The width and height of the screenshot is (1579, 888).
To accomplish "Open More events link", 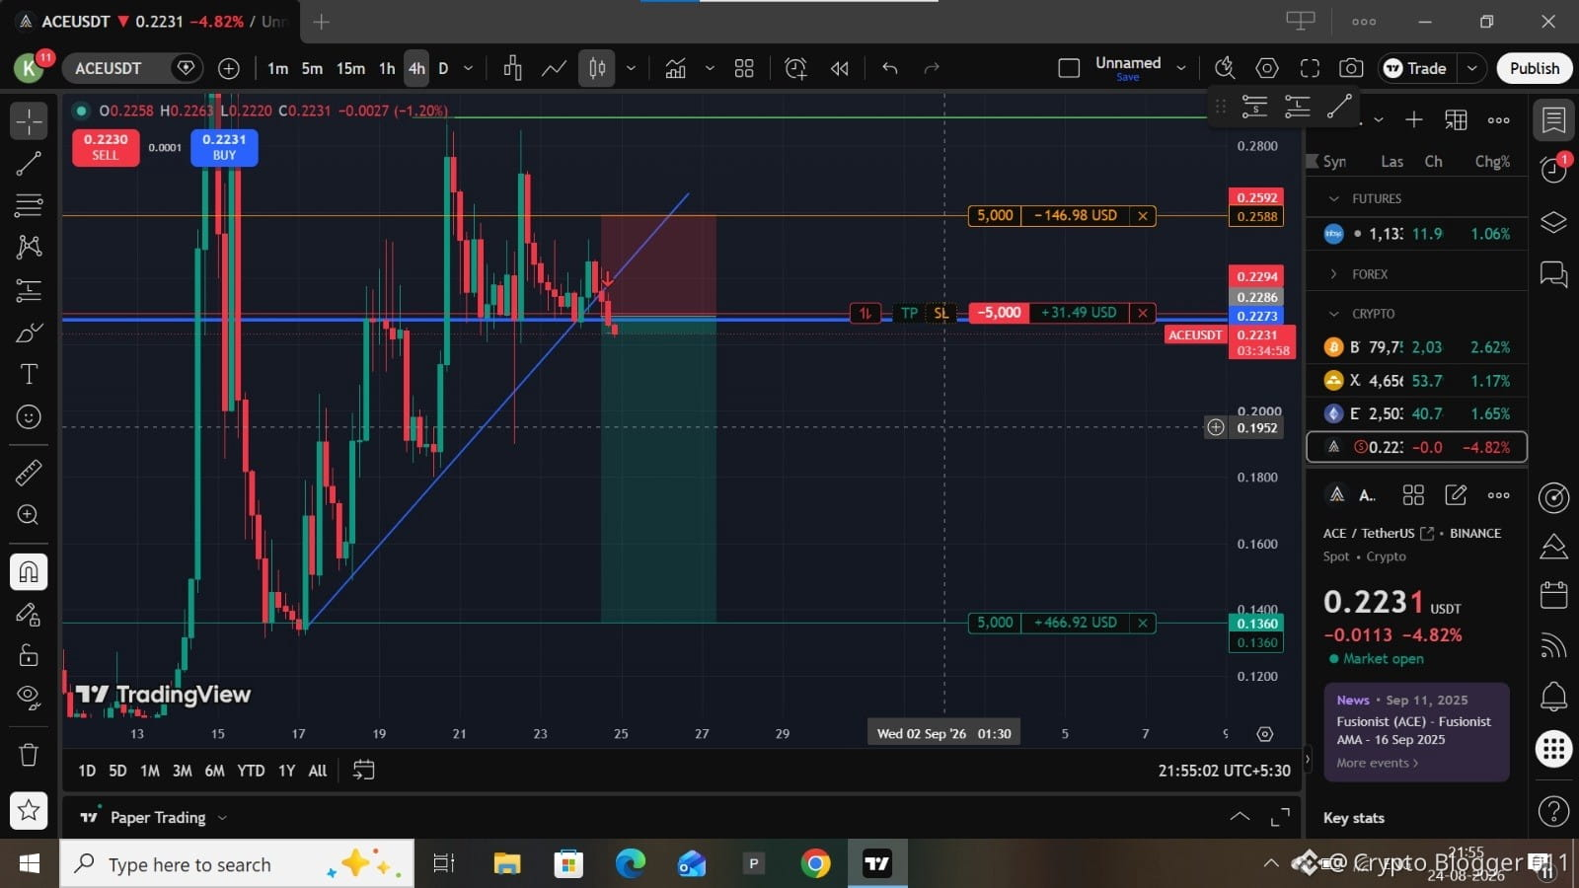I will [x=1377, y=763].
